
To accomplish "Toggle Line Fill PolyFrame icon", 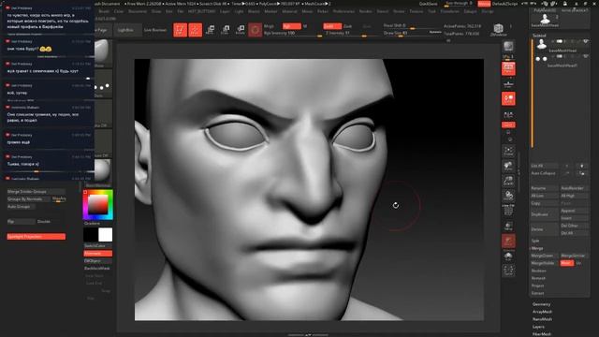I will pyautogui.click(x=508, y=210).
